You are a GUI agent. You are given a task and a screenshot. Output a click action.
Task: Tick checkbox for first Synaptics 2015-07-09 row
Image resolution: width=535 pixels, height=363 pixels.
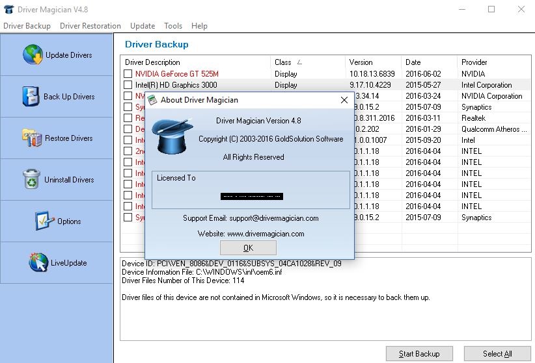click(x=128, y=106)
